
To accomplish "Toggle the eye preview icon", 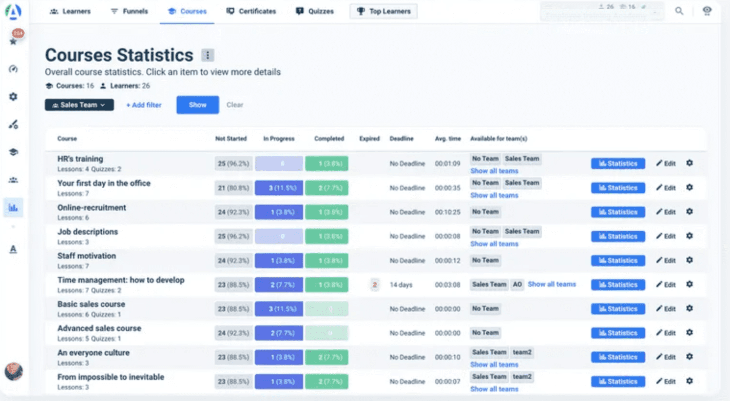I will coord(707,11).
